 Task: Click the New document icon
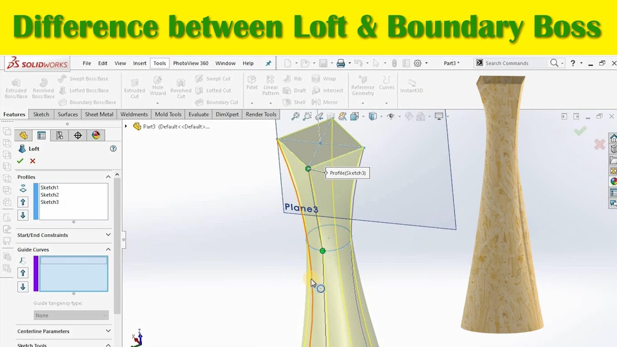tap(288, 63)
